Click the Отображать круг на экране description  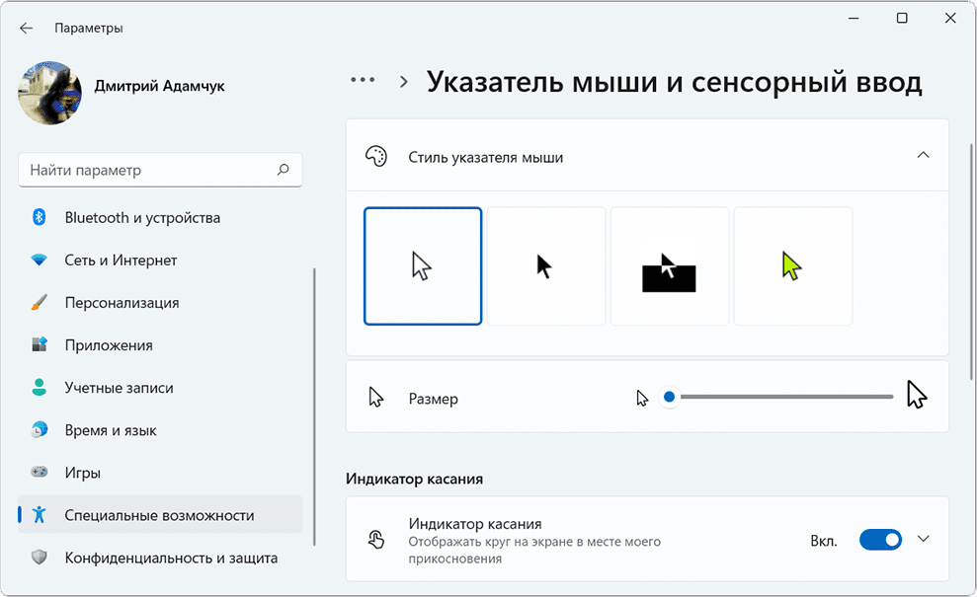(x=534, y=550)
